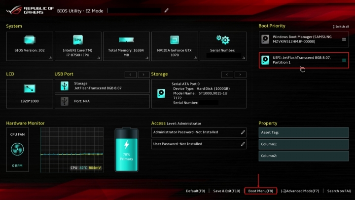
Task: Click the title bar text field
Action: tap(135, 10)
